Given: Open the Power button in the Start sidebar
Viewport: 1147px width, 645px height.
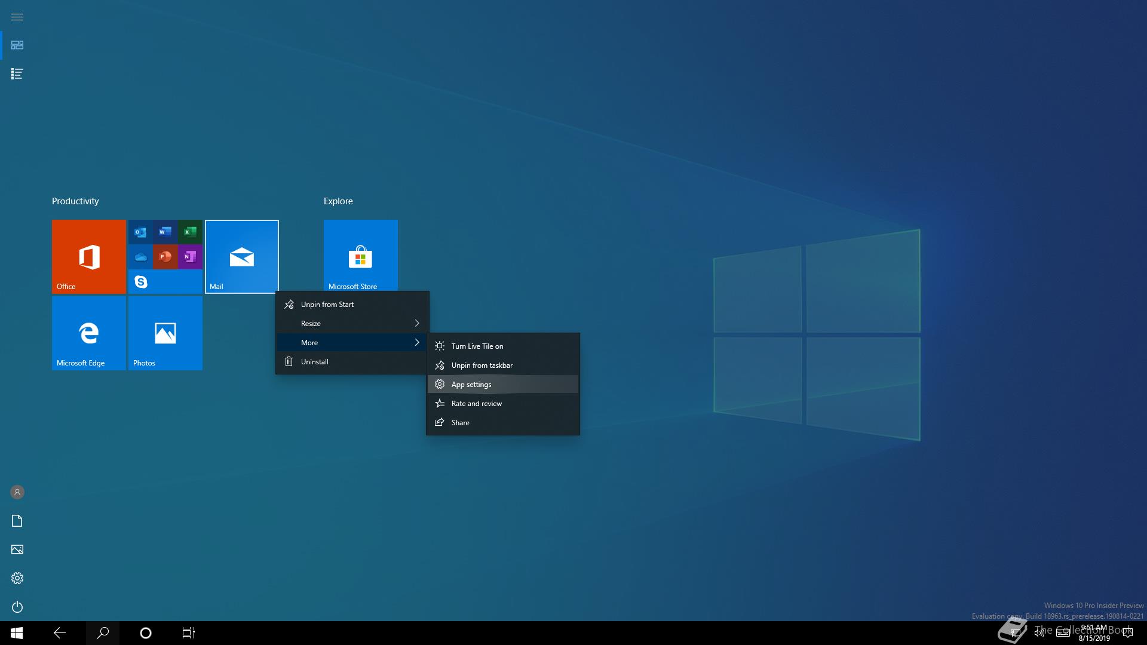Looking at the screenshot, I should [x=17, y=607].
